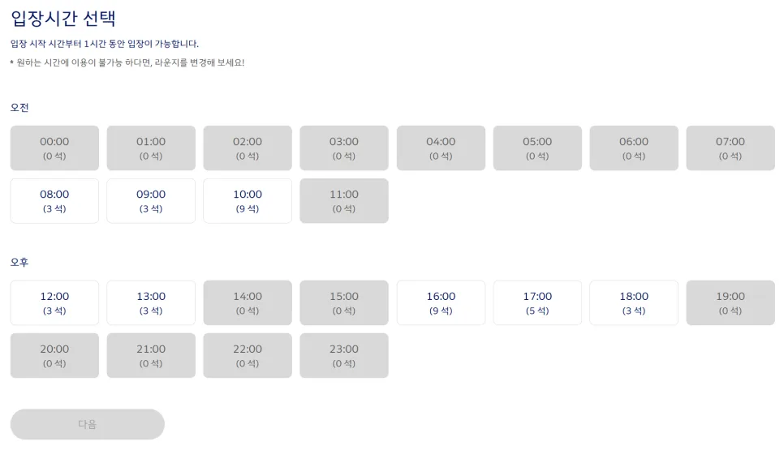This screenshot has height=450, width=784.
Task: Click the 오후 section label
Action: [19, 263]
